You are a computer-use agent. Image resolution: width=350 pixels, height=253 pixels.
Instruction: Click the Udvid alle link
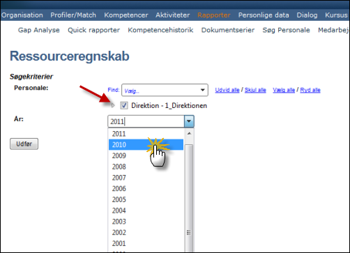click(x=227, y=90)
